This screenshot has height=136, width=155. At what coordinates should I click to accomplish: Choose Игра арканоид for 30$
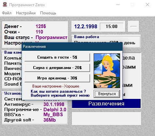coord(57,78)
